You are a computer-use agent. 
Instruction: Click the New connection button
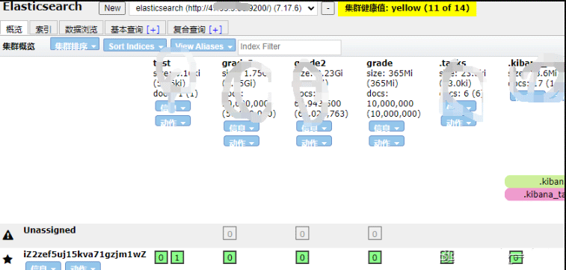coord(112,8)
